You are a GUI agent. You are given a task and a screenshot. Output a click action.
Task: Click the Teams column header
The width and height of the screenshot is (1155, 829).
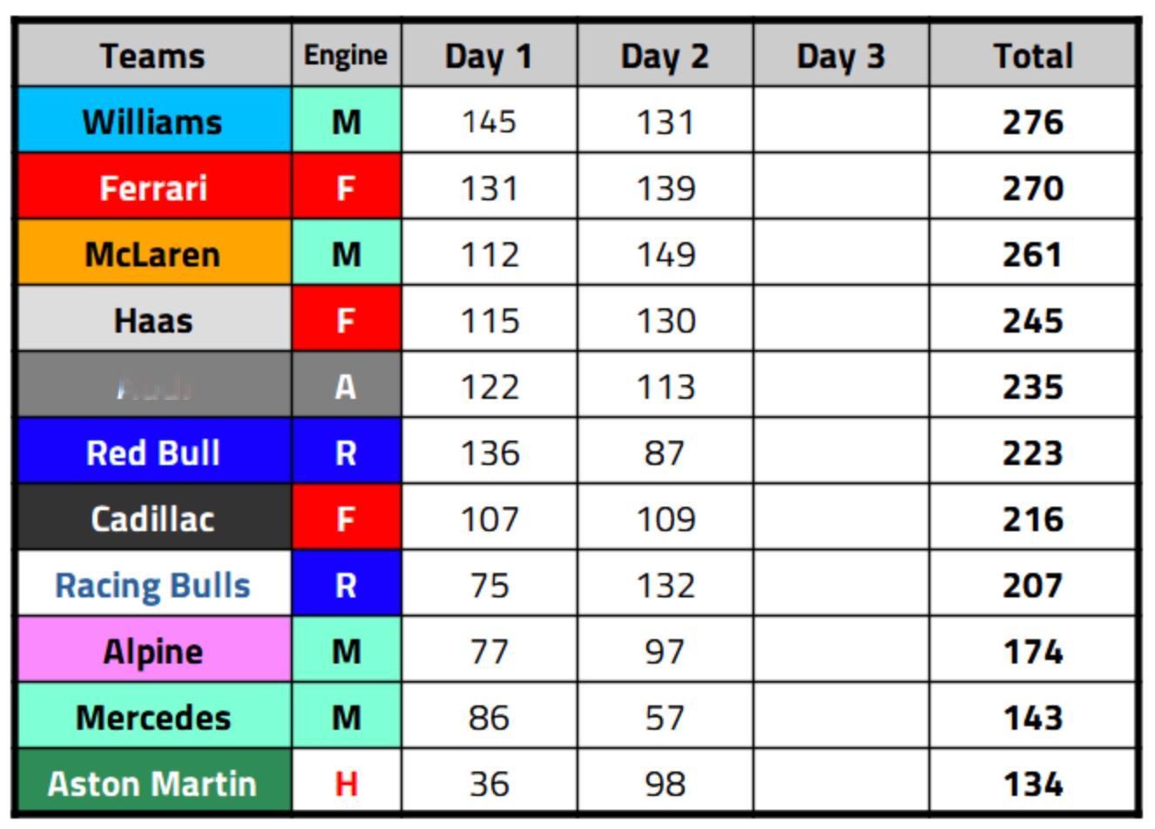click(153, 57)
